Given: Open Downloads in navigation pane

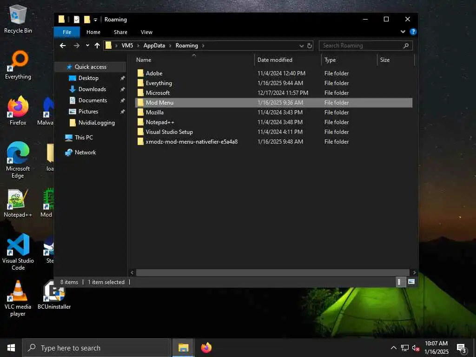Looking at the screenshot, I should (x=93, y=89).
